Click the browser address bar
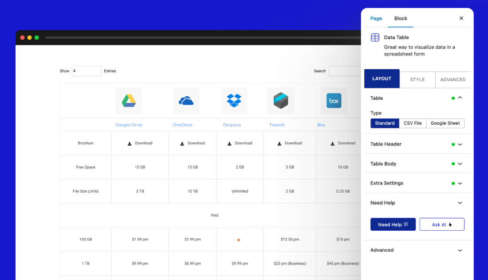The image size is (488, 280). pyautogui.click(x=203, y=38)
